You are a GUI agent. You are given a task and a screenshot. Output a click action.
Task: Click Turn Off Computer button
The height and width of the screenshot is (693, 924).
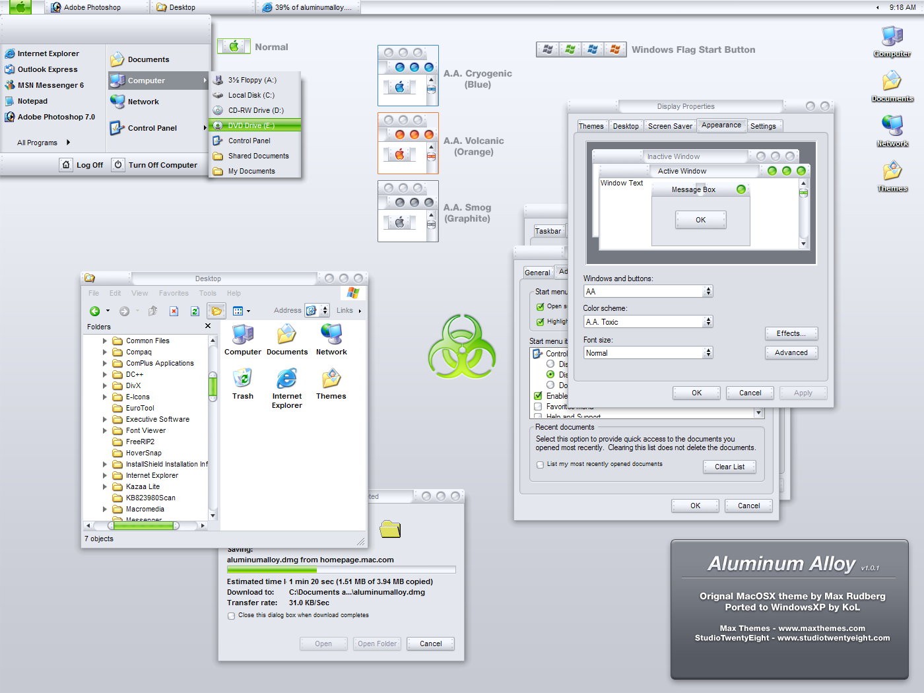pyautogui.click(x=156, y=165)
